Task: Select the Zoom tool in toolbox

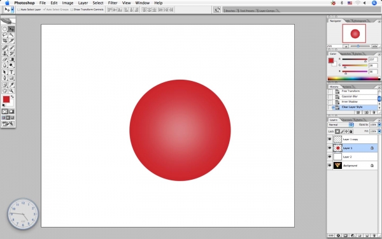Action: coord(11,91)
